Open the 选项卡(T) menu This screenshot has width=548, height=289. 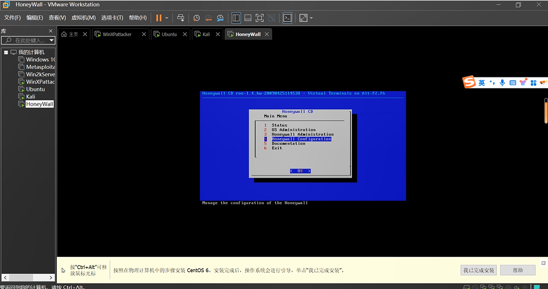112,18
